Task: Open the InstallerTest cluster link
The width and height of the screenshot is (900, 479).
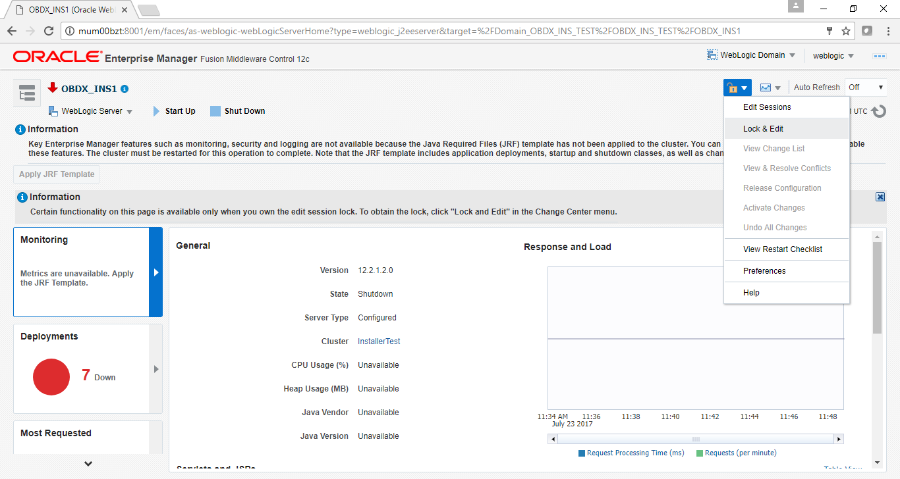Action: point(379,341)
